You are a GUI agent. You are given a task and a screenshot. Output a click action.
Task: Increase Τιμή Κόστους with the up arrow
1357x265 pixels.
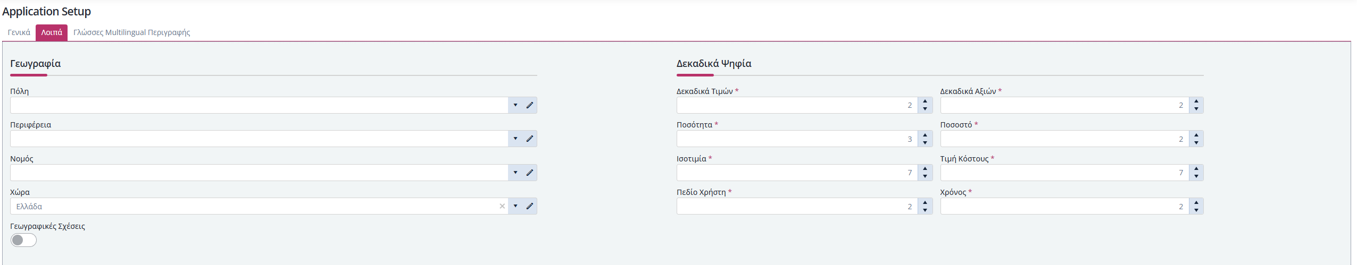pos(1196,169)
